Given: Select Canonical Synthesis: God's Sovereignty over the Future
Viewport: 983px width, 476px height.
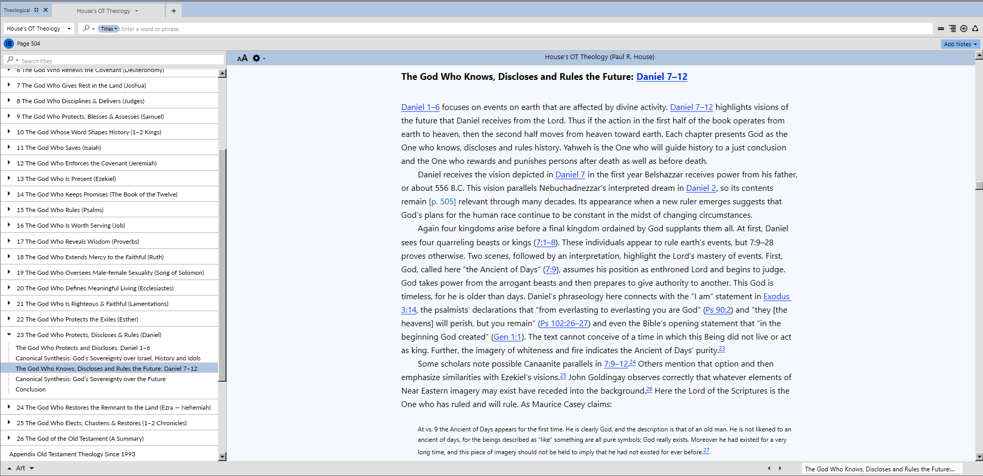Looking at the screenshot, I should [91, 379].
